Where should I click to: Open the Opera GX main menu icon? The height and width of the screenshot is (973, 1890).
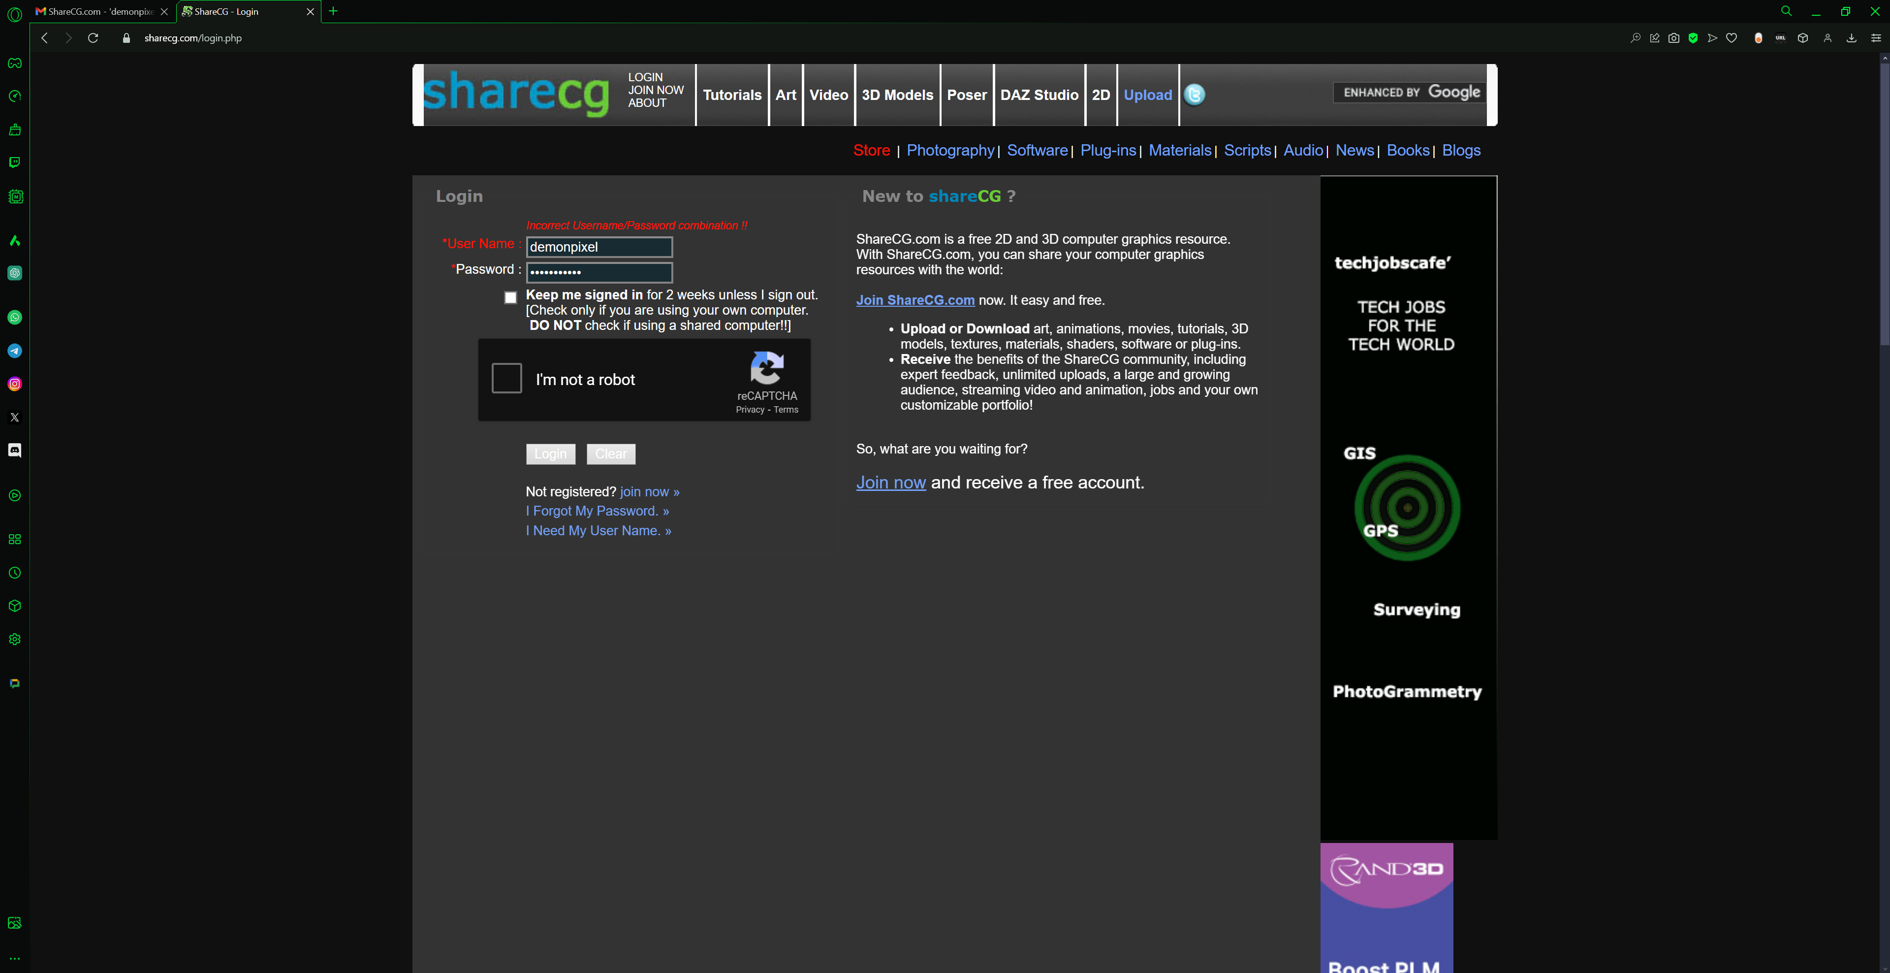pos(15,15)
